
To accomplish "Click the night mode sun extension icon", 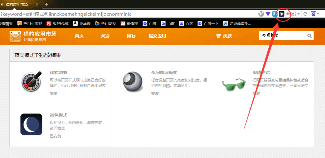I will (282, 14).
